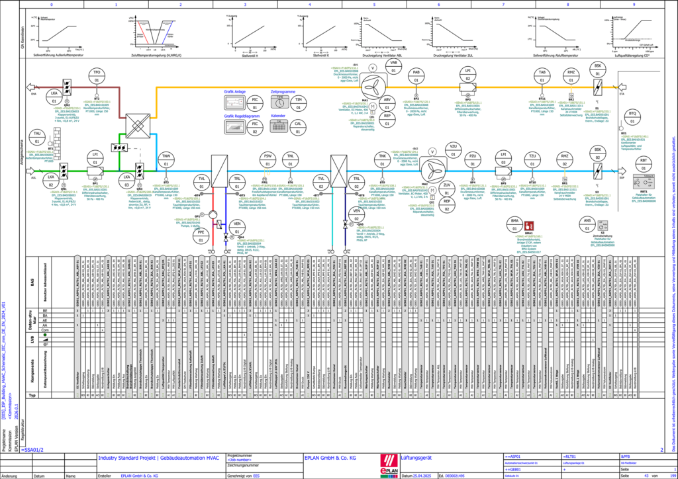Click the Grafik Anlage blue link text
The height and width of the screenshot is (479, 678).
235,93
